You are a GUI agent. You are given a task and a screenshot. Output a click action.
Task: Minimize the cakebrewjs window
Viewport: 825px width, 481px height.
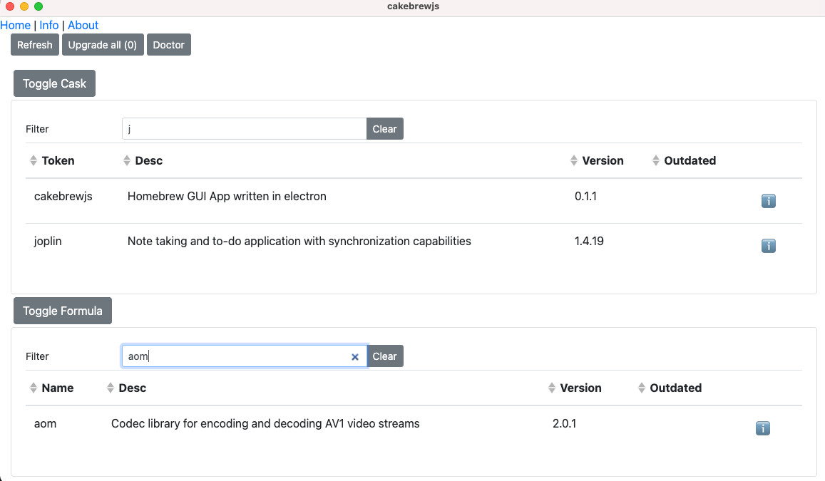click(24, 6)
